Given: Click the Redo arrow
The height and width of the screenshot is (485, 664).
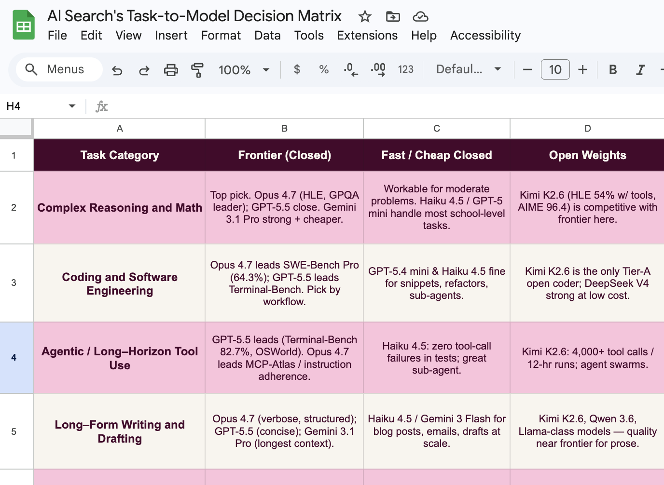Looking at the screenshot, I should tap(144, 70).
